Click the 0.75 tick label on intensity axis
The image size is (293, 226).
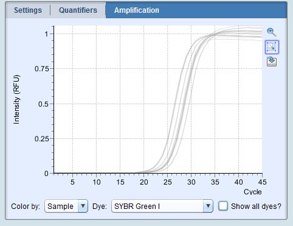pos(42,69)
